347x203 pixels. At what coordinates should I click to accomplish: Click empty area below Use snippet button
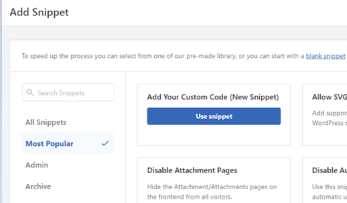213,135
